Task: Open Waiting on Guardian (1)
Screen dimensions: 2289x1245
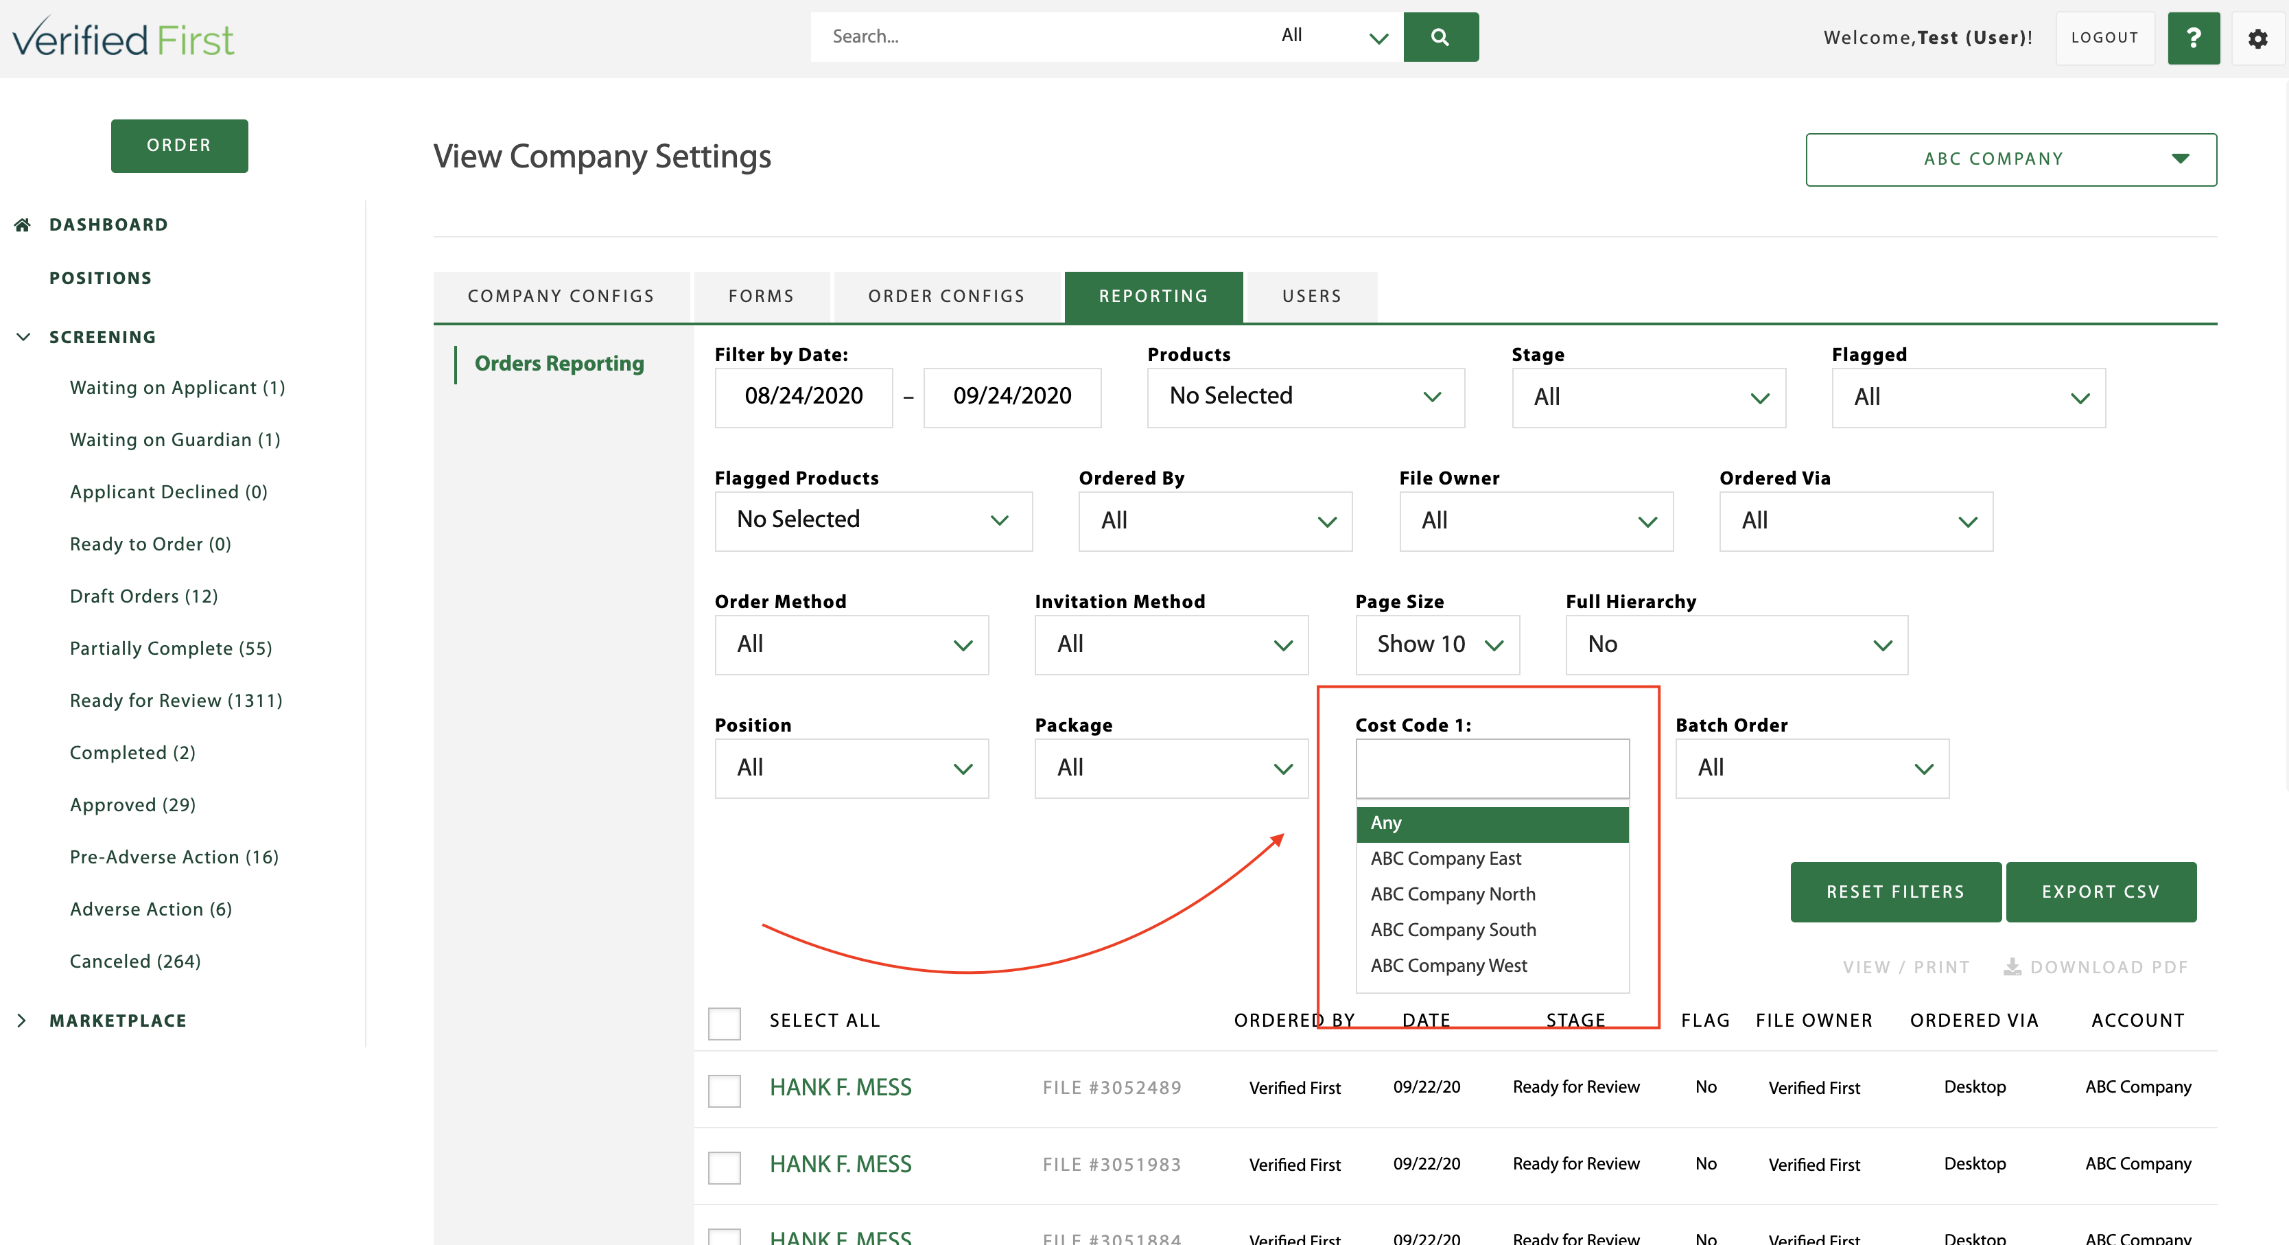Action: pyautogui.click(x=175, y=440)
